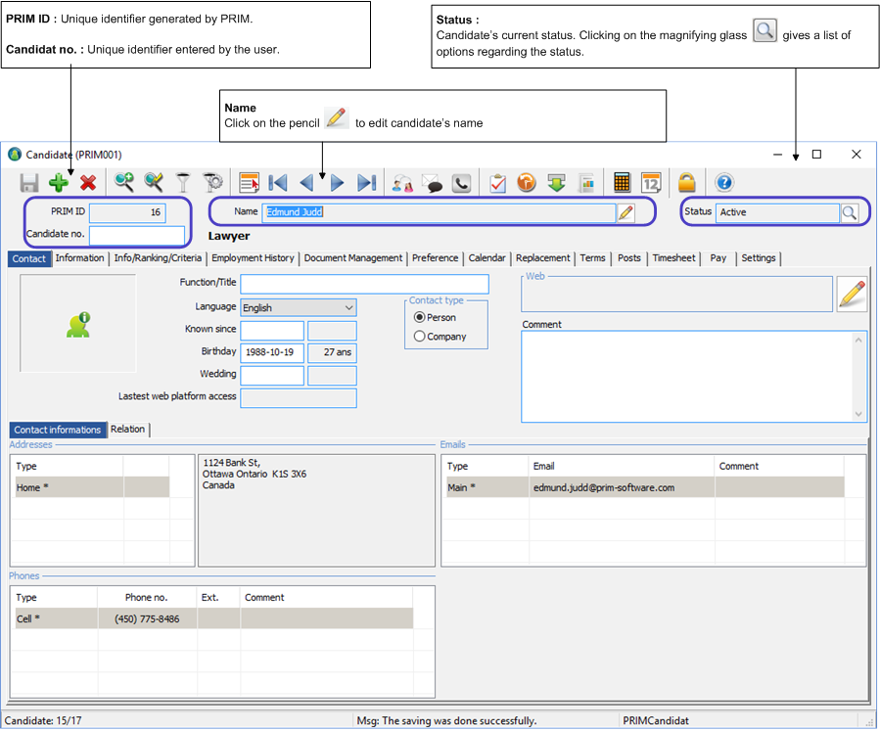Jump to the last record
This screenshot has height=730, width=880.
pos(367,183)
